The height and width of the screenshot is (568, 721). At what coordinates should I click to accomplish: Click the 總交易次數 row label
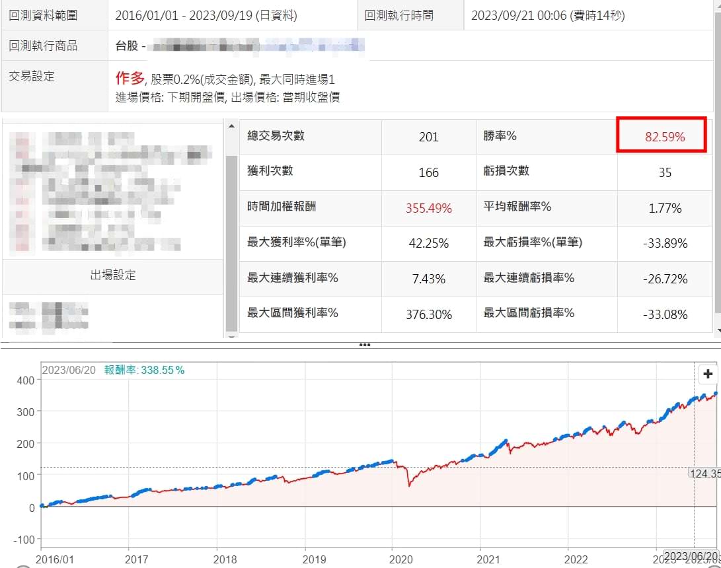pos(276,136)
